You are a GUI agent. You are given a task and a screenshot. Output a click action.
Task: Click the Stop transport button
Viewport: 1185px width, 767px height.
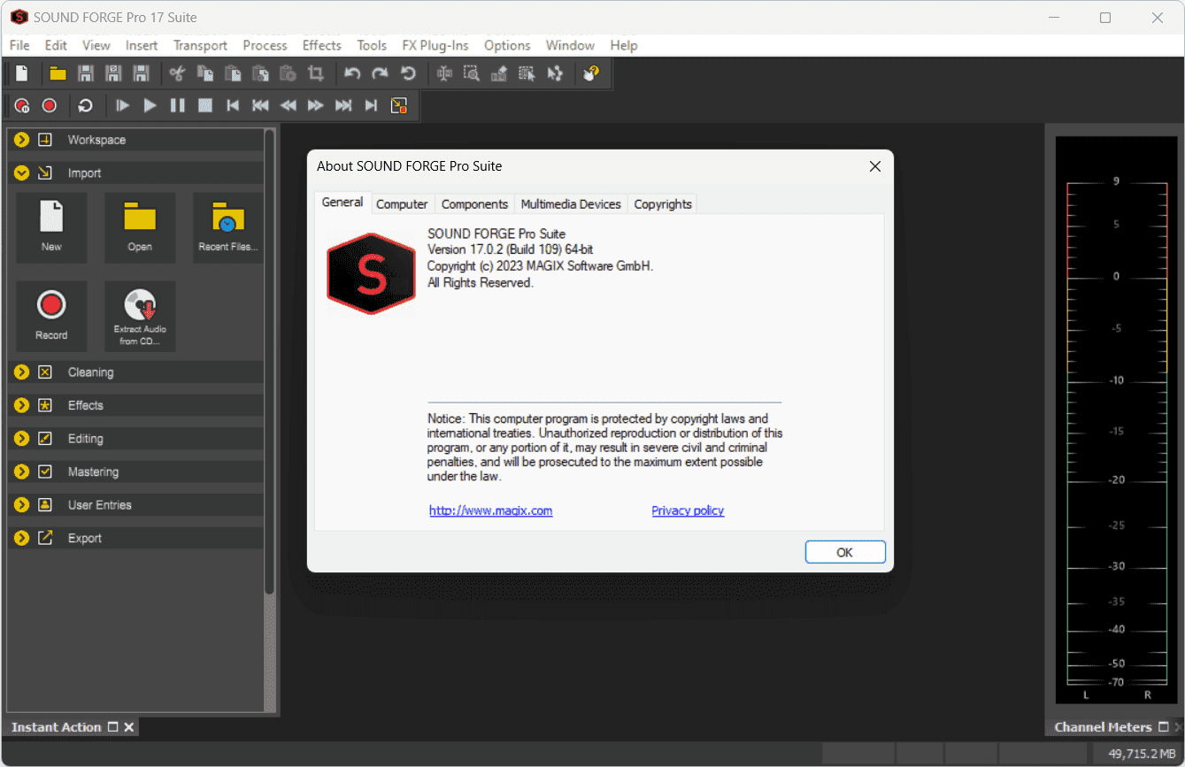pos(205,105)
